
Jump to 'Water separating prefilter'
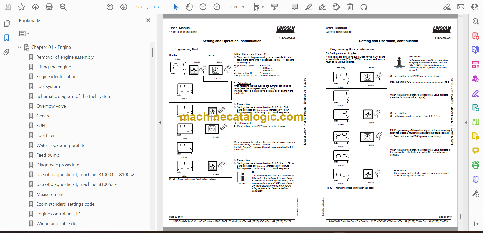click(x=62, y=145)
